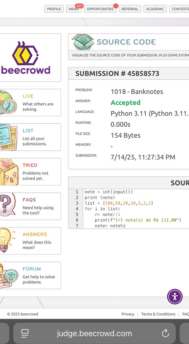The image size is (189, 344).
Task: Open the CONTESTS menu item
Action: (179, 9)
